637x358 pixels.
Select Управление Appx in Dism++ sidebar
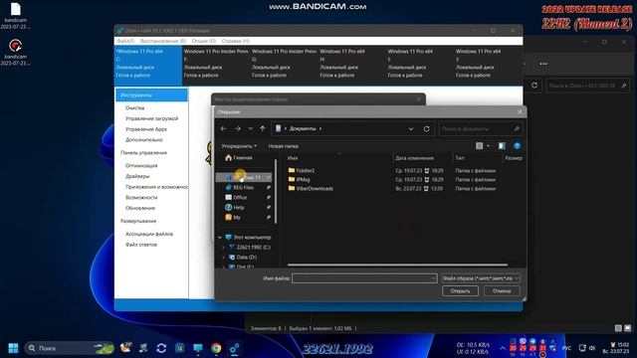[146, 129]
